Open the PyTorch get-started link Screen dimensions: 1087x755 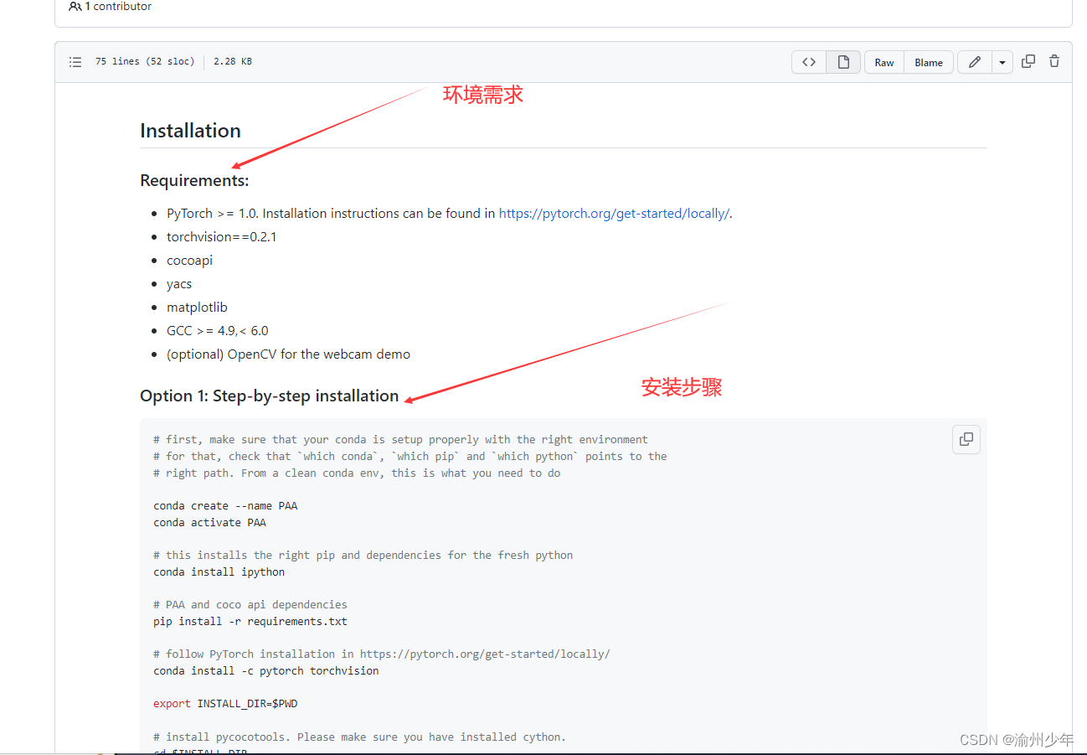click(614, 213)
